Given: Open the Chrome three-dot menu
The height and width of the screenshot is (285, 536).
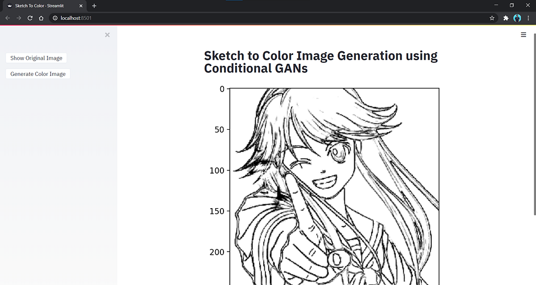Looking at the screenshot, I should point(528,18).
